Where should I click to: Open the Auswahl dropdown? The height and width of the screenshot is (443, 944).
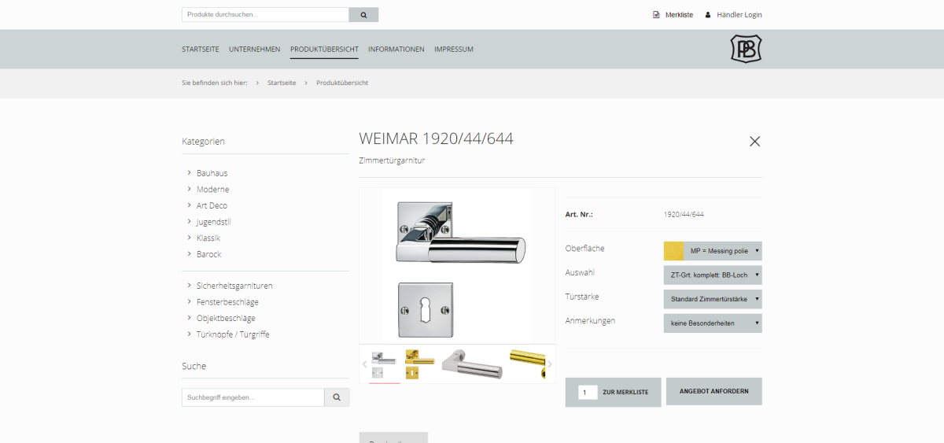713,275
